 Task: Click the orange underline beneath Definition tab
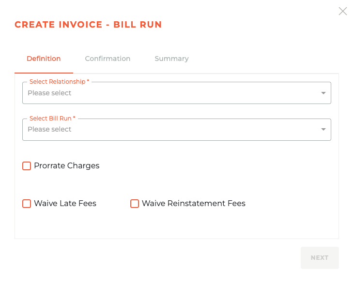(x=44, y=73)
